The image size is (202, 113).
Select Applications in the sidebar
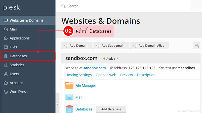click(19, 38)
